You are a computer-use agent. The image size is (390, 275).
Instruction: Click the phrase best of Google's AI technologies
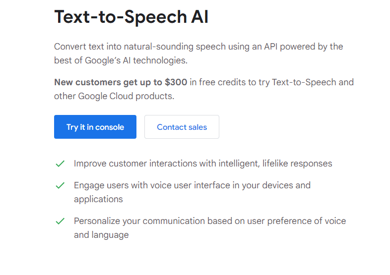click(121, 60)
